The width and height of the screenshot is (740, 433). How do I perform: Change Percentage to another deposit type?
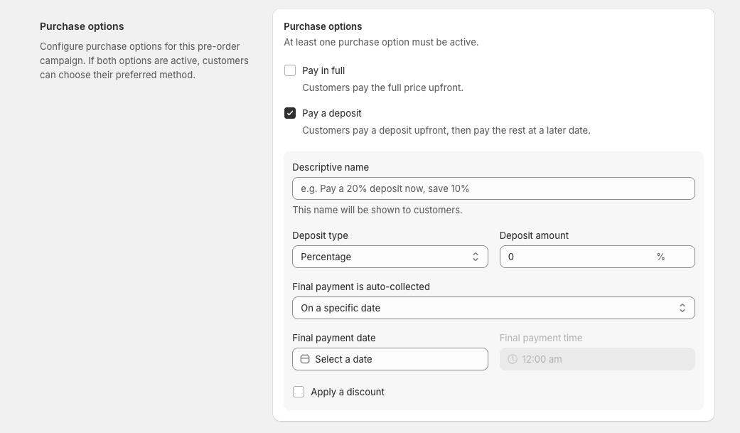[x=390, y=256]
